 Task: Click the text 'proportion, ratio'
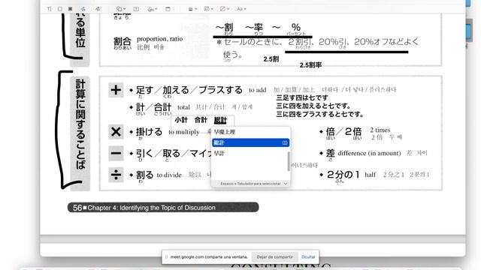[159, 39]
